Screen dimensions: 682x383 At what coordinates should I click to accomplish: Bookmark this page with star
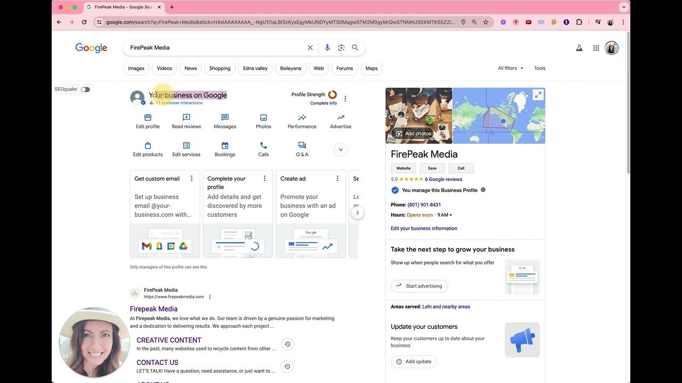pyautogui.click(x=485, y=22)
